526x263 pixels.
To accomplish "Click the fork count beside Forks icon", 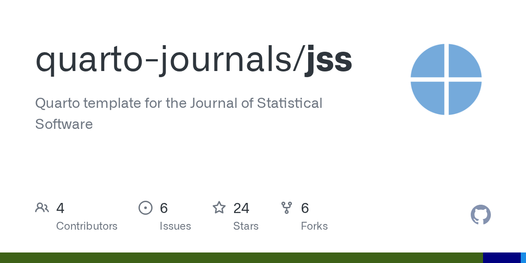I will [x=305, y=208].
